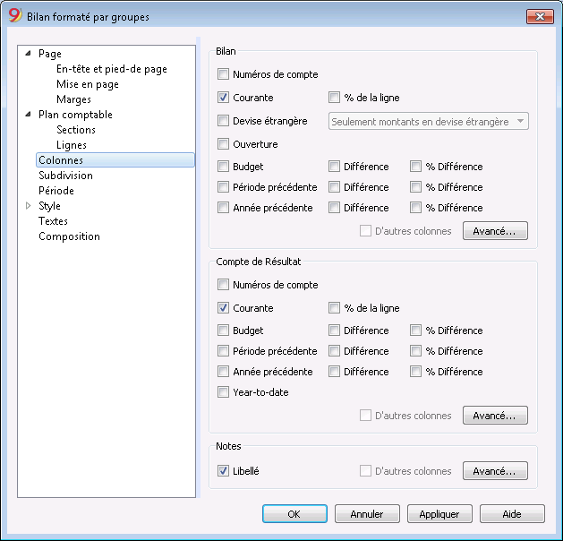This screenshot has width=563, height=541.
Task: Expand the Style tree node
Action: [x=29, y=206]
